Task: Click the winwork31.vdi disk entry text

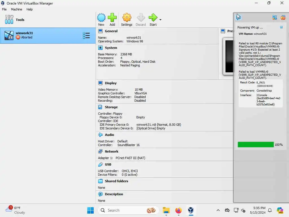Action: [x=159, y=125]
